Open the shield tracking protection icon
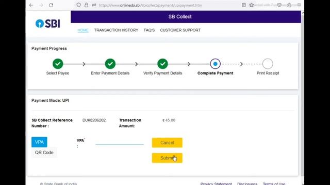 click(x=78, y=5)
